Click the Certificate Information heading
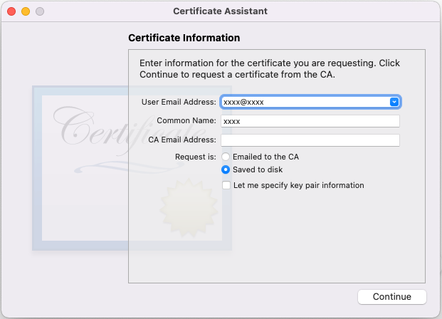 (x=184, y=38)
